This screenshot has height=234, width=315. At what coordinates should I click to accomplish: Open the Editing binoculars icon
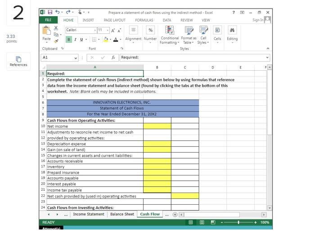232,30
